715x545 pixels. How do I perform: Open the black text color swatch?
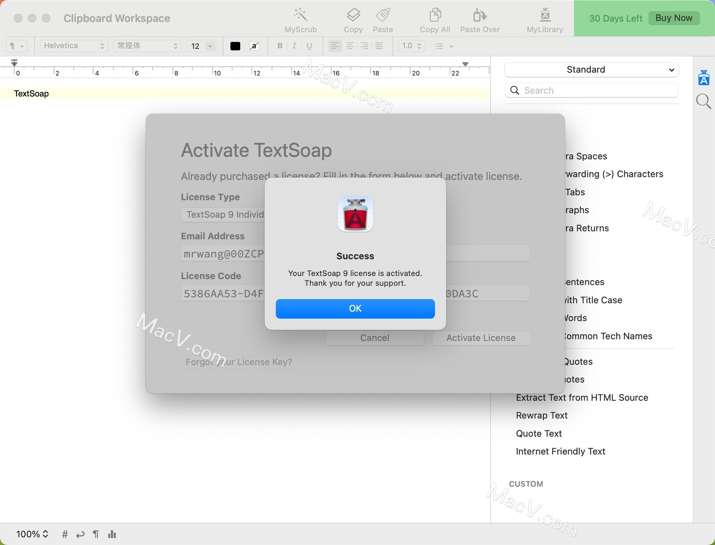235,46
